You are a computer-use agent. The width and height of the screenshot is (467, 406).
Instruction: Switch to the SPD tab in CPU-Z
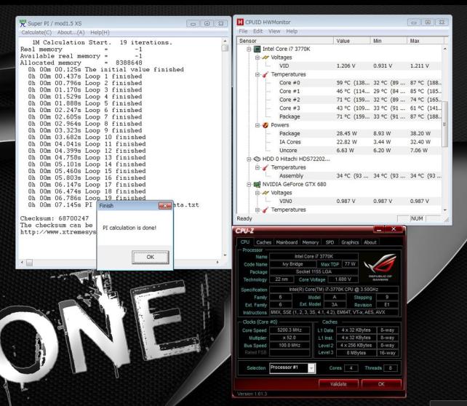330,242
